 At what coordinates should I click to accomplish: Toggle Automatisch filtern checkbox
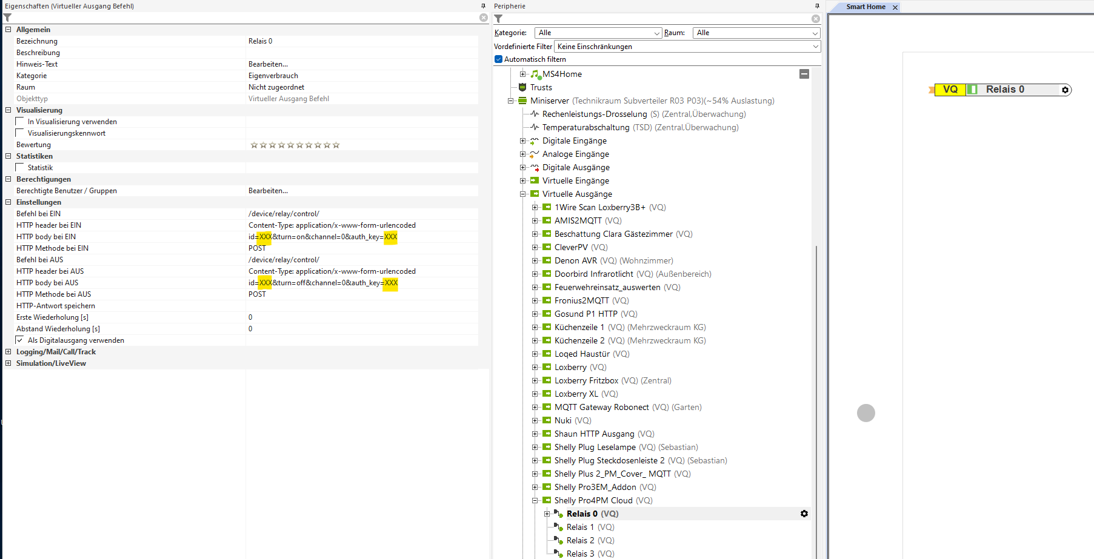pos(498,59)
